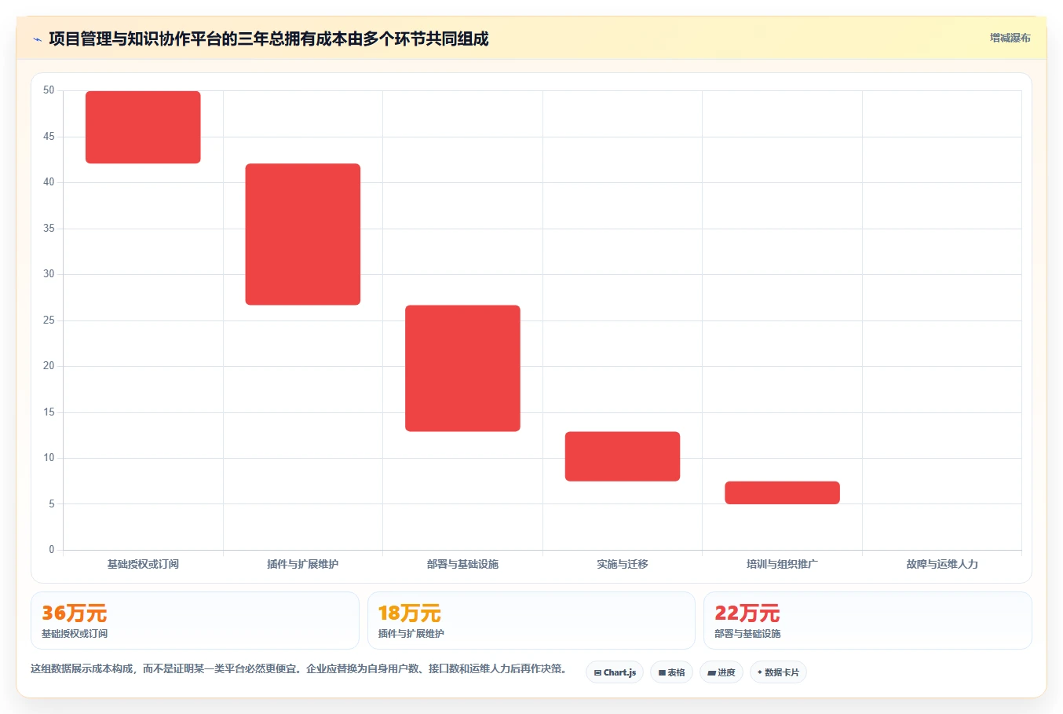Screen dimensions: 1063x714
Task: Click the chart title text 项目管理与知识协作平台
Action: [x=135, y=39]
